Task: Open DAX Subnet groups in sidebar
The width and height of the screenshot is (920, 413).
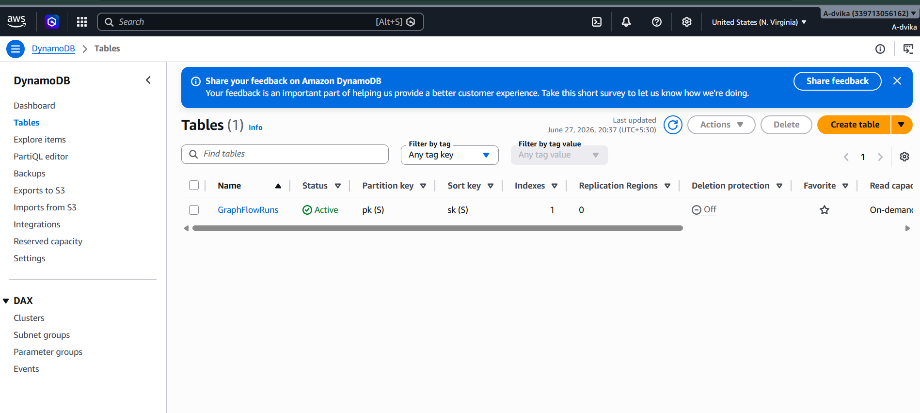Action: click(42, 335)
